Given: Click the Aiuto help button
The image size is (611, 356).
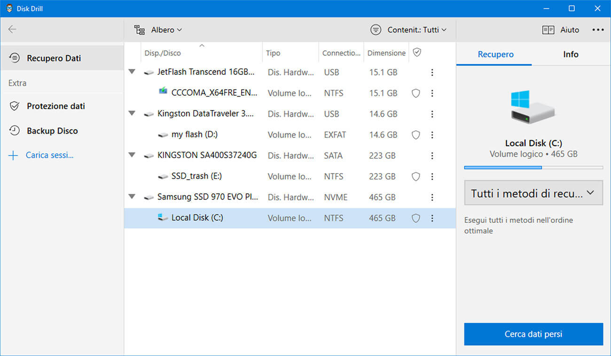Looking at the screenshot, I should (561, 30).
